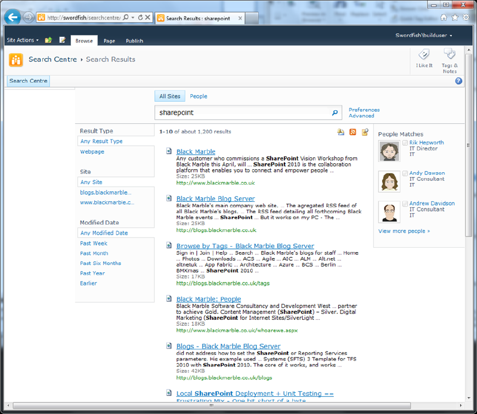Viewport: 477px width, 414px height.
Task: Click the Stop loading X icon in address bar
Action: click(147, 17)
